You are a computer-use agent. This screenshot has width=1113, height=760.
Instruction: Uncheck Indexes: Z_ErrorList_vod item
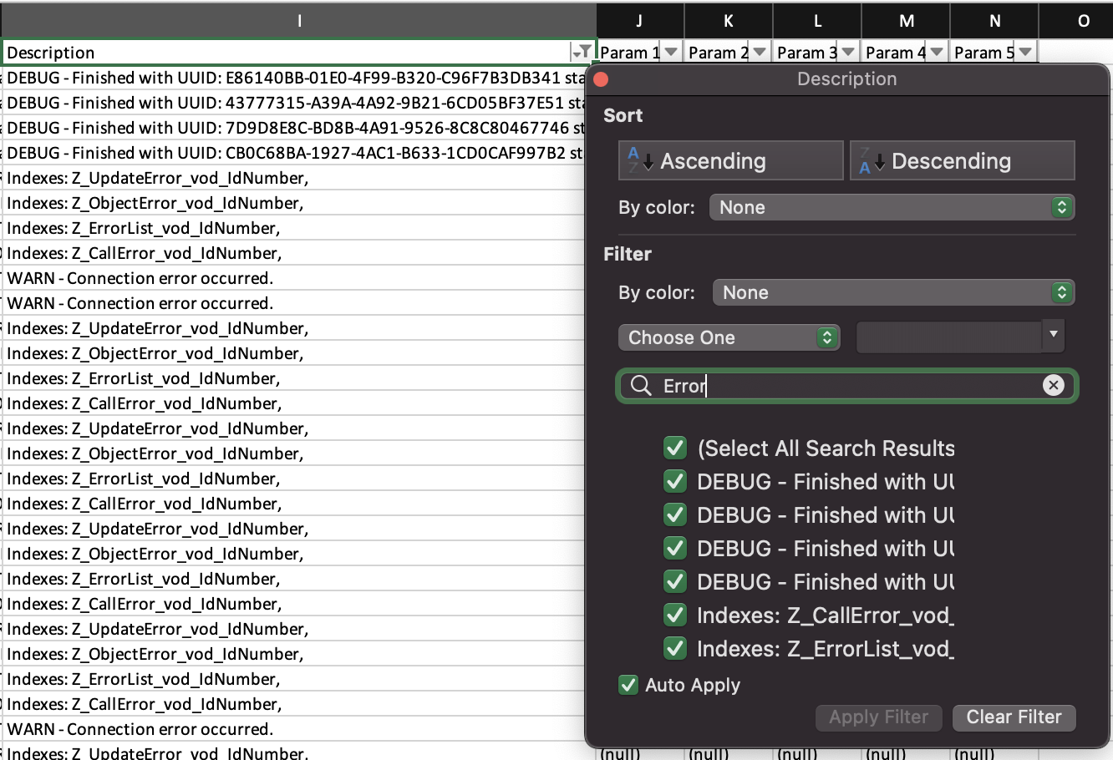[675, 649]
